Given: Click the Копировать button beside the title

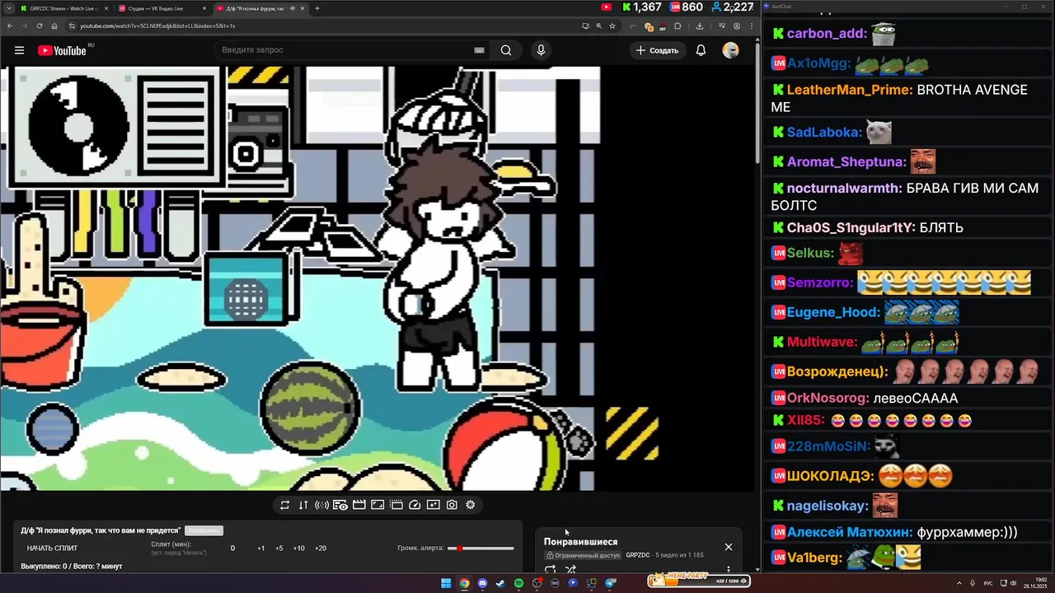Looking at the screenshot, I should pyautogui.click(x=204, y=530).
